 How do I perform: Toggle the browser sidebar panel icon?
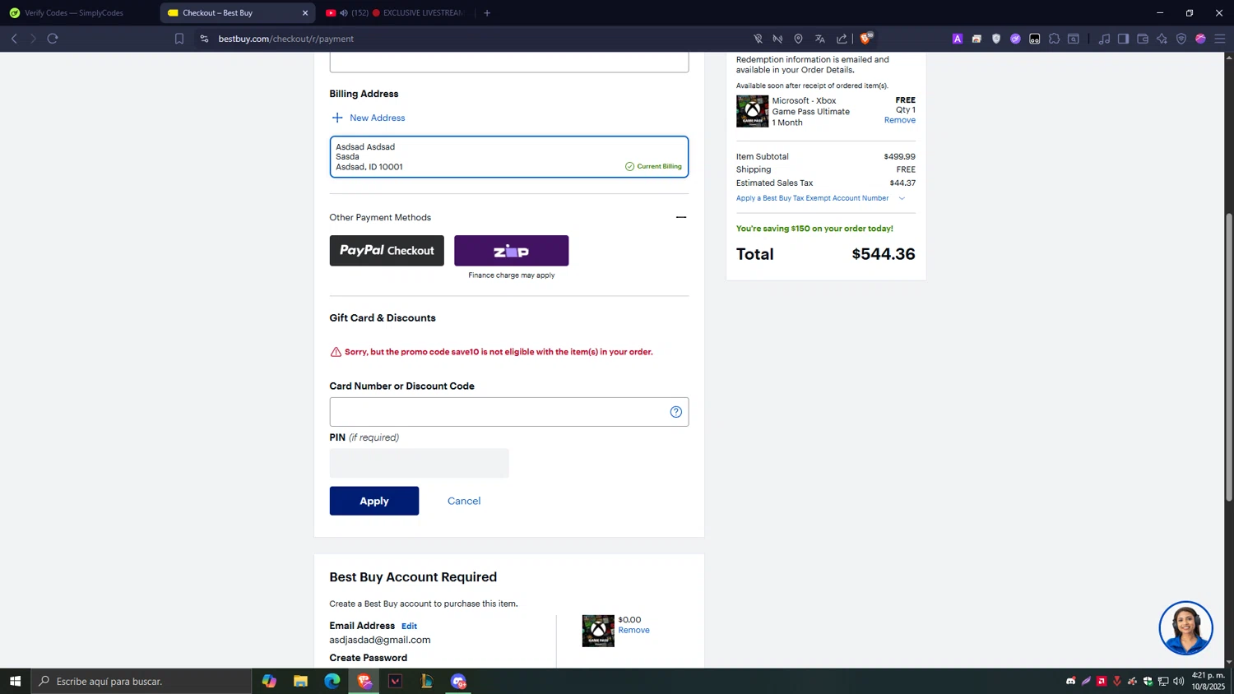[1123, 39]
